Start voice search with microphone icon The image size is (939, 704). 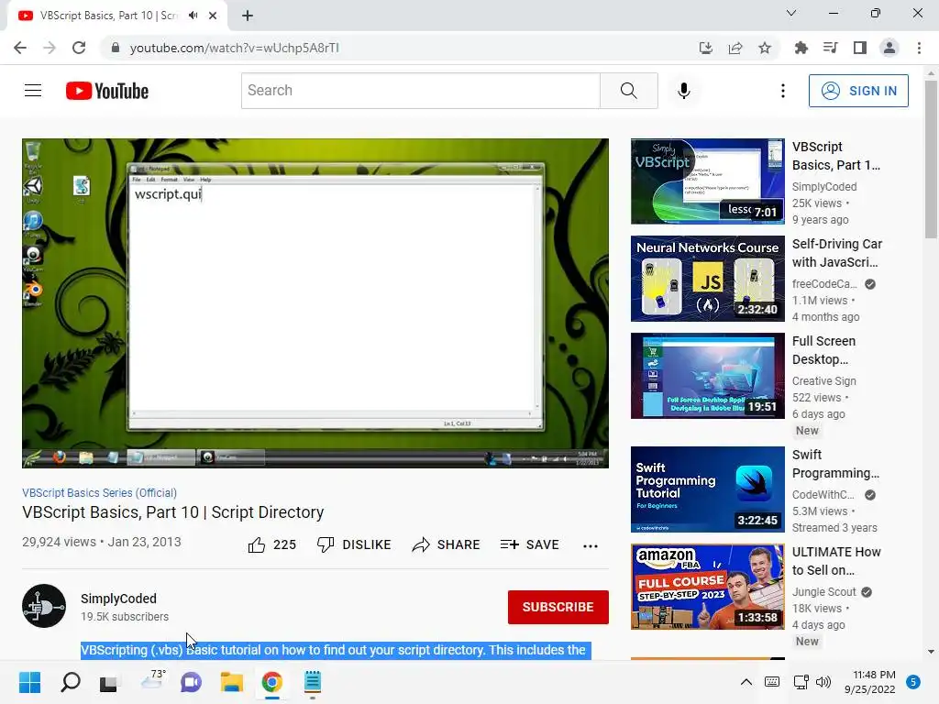(x=684, y=91)
